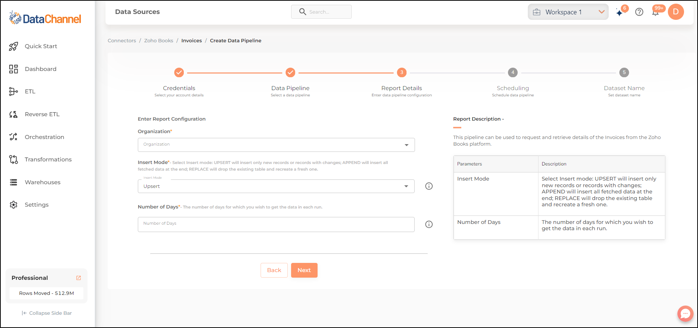Click the Data Sources page title

click(137, 12)
